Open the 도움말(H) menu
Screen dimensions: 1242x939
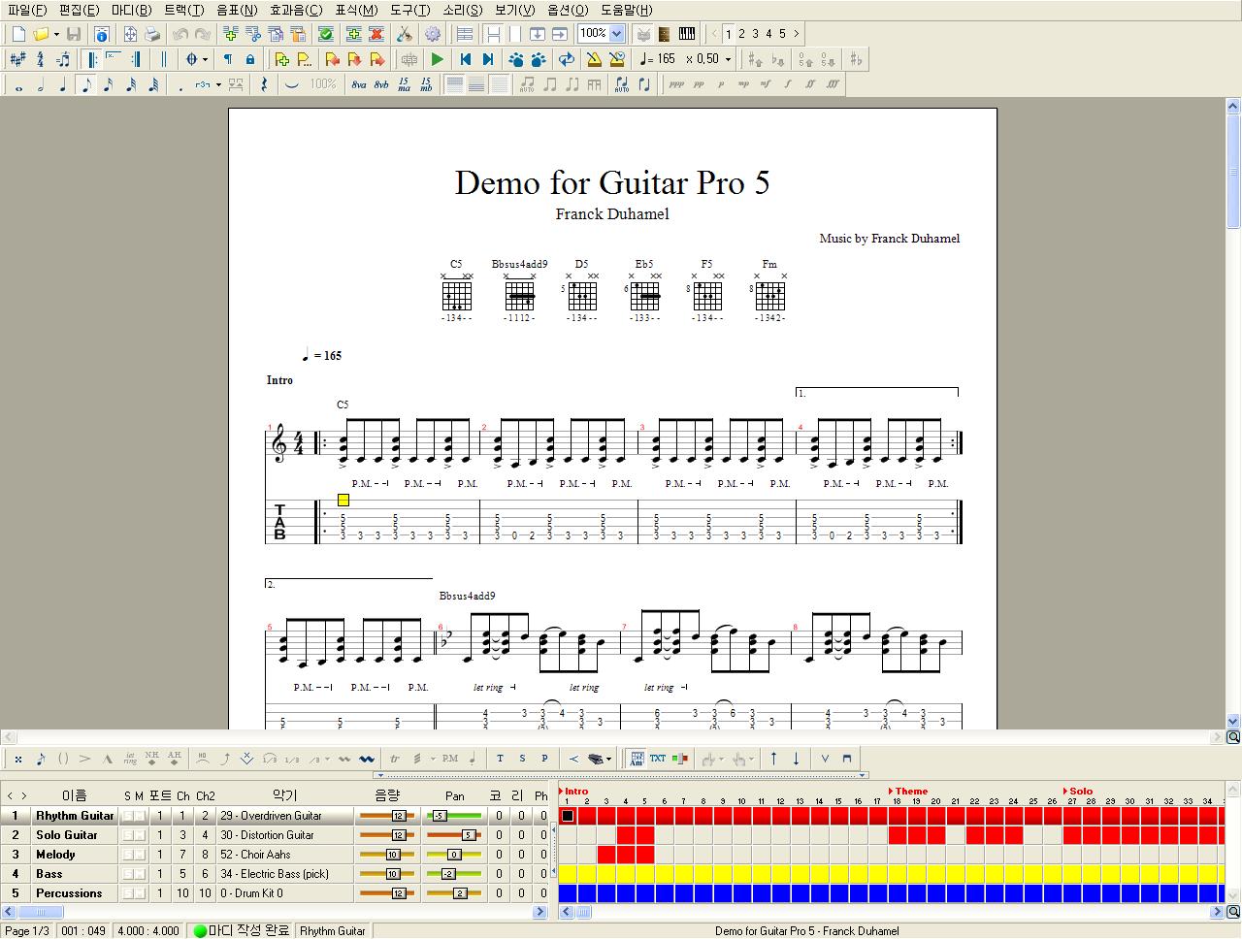click(626, 10)
